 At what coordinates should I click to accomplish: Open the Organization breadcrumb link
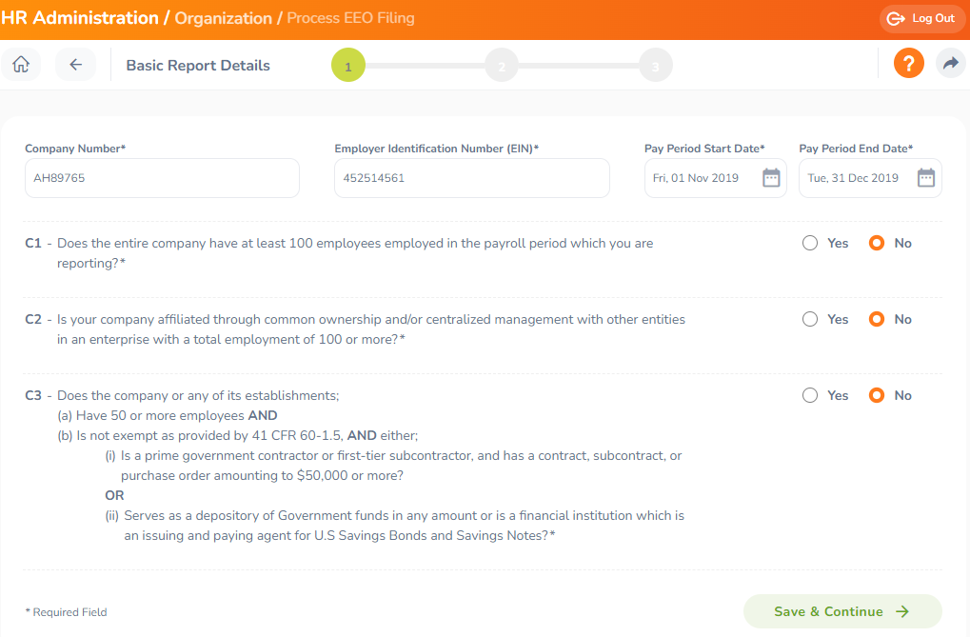(x=224, y=18)
